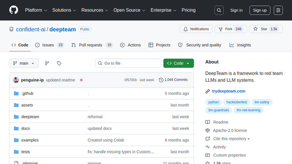The width and height of the screenshot is (292, 164).
Task: Click the docs folder icon
Action: (16, 128)
